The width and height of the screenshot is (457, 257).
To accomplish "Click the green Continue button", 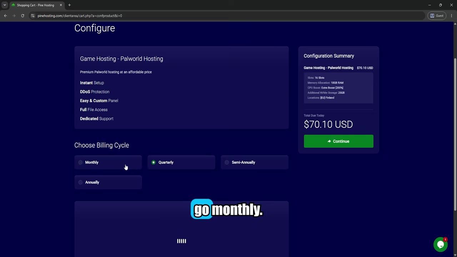I will click(x=338, y=141).
